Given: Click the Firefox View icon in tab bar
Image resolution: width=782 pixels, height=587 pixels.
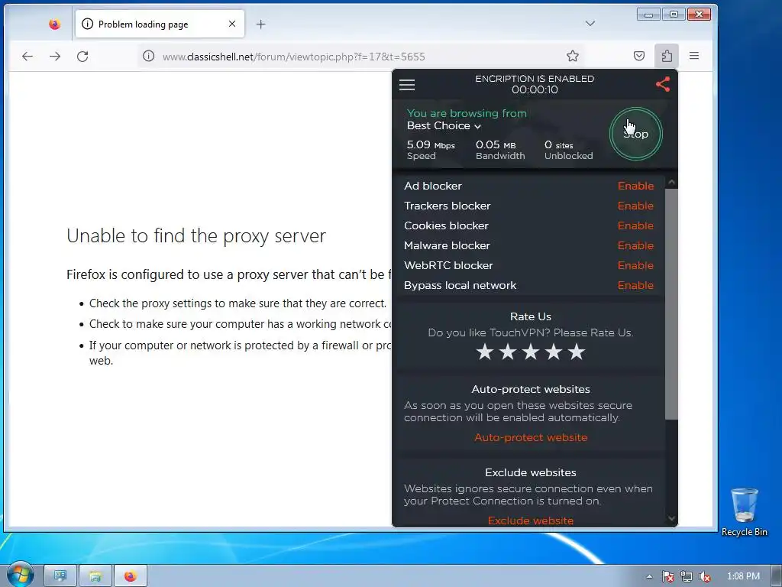Looking at the screenshot, I should point(54,24).
